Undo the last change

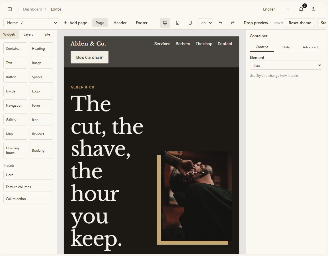pos(220,23)
